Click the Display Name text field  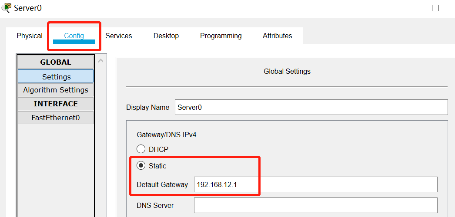[311, 107]
